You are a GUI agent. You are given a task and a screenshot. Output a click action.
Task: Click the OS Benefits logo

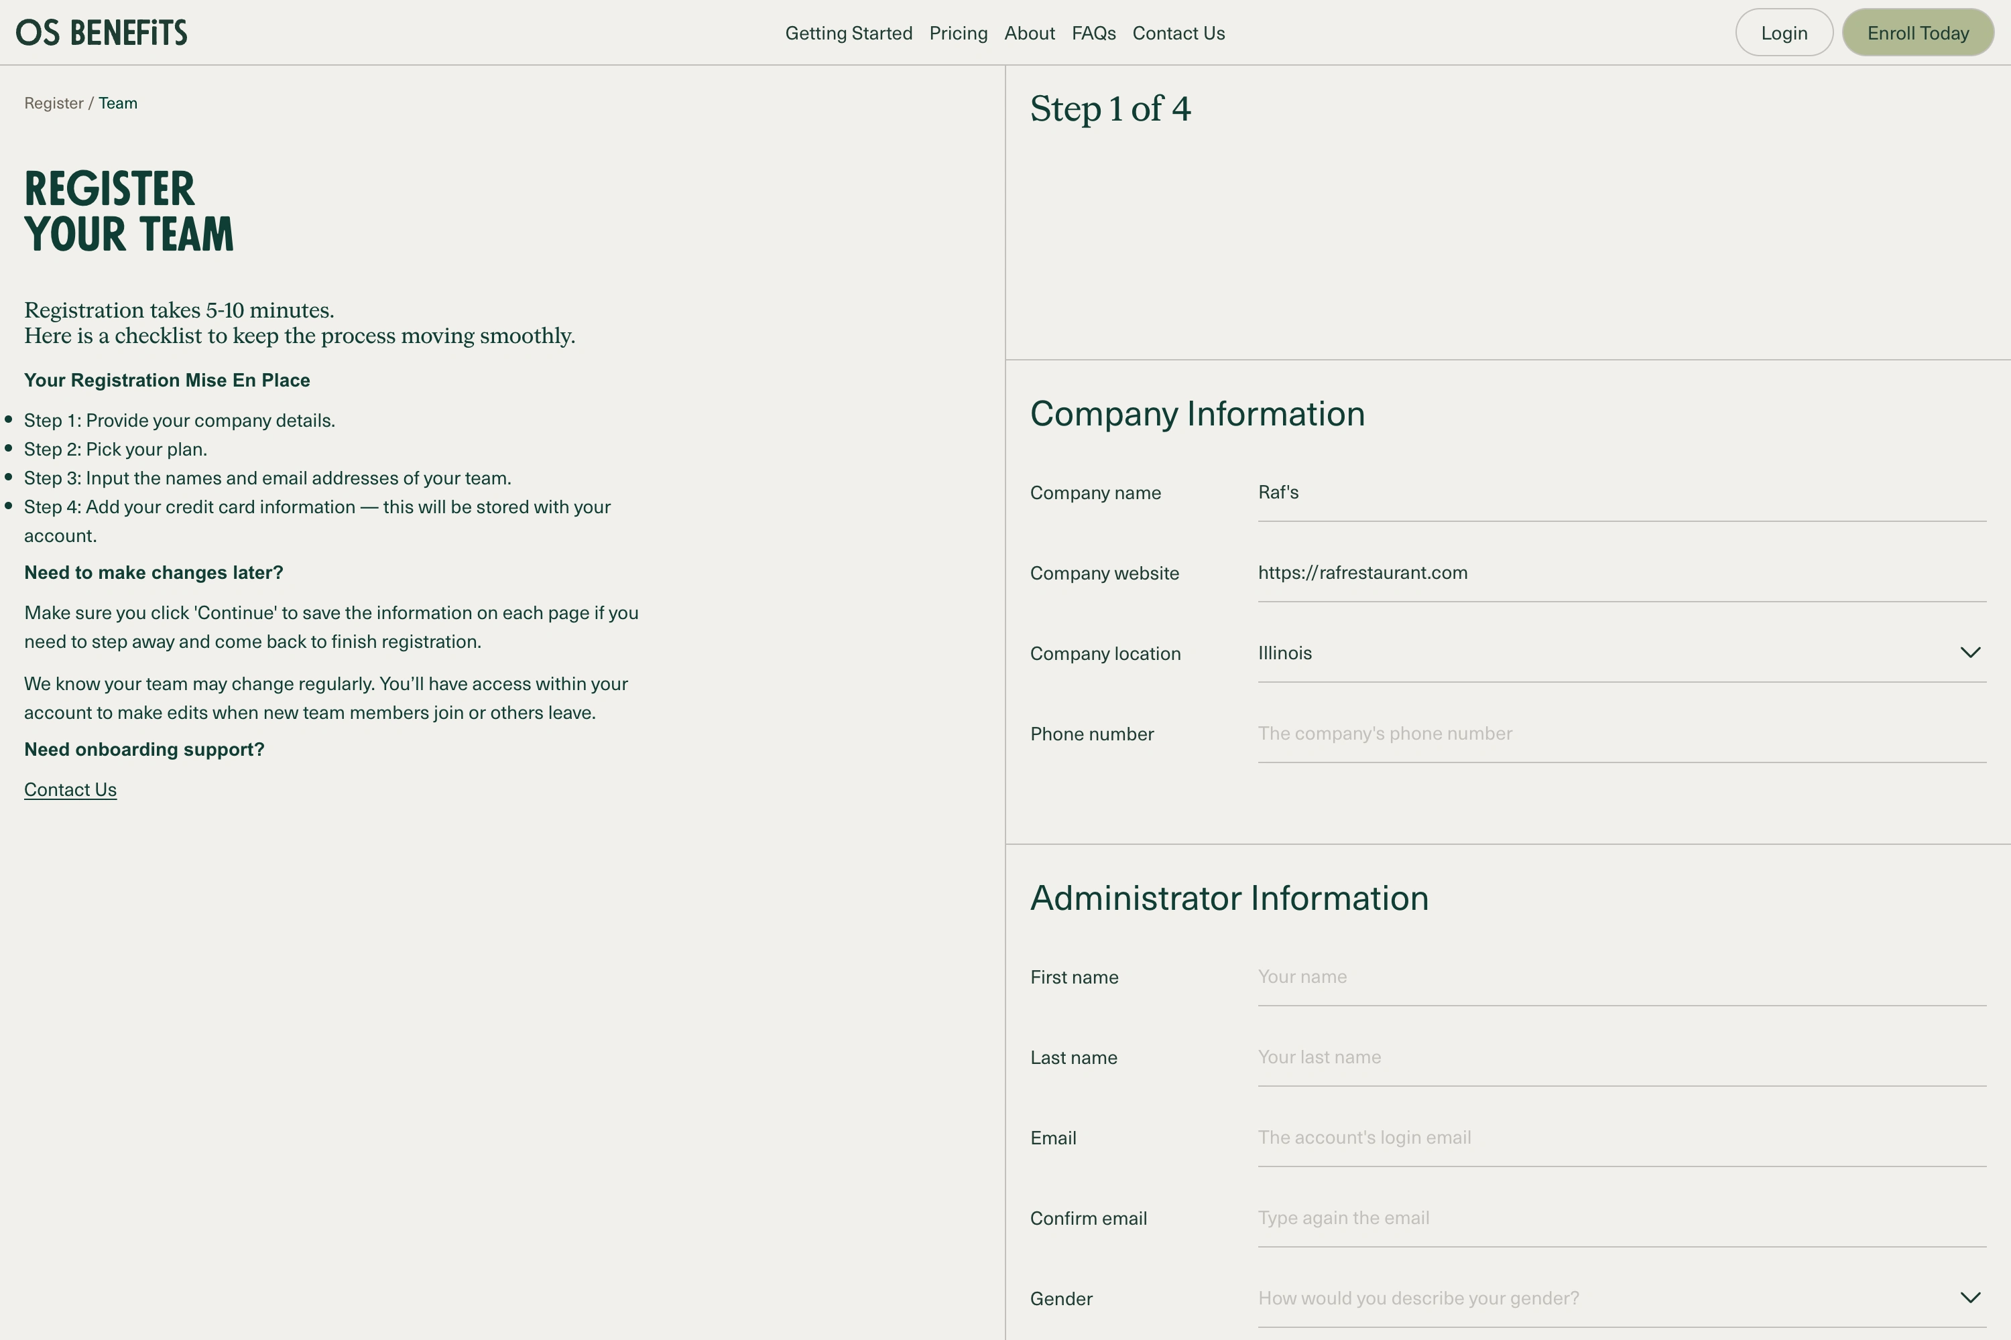(102, 32)
